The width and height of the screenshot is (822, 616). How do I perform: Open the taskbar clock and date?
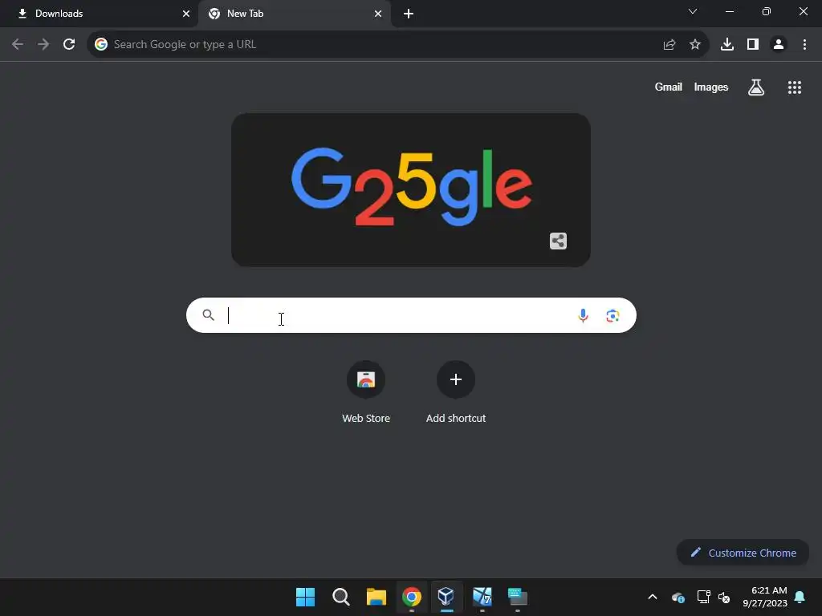click(x=765, y=597)
